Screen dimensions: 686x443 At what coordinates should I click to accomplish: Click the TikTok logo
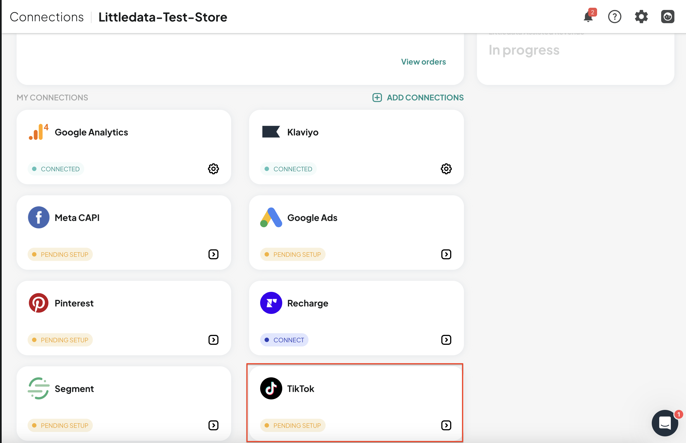pos(271,388)
